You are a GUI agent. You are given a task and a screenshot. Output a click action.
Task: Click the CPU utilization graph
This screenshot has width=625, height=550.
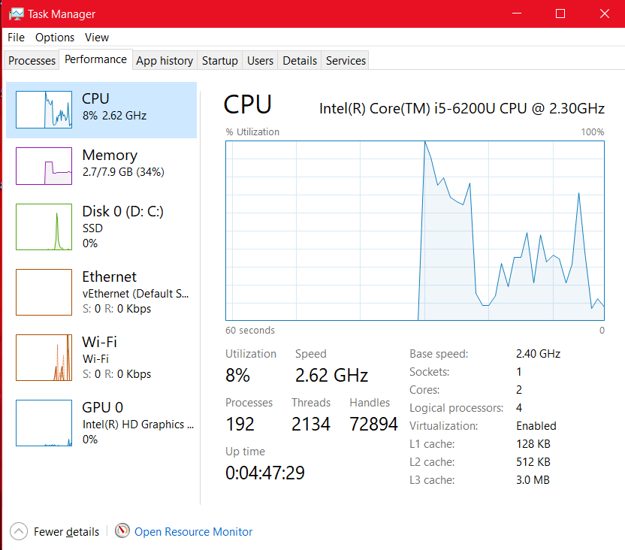point(415,231)
